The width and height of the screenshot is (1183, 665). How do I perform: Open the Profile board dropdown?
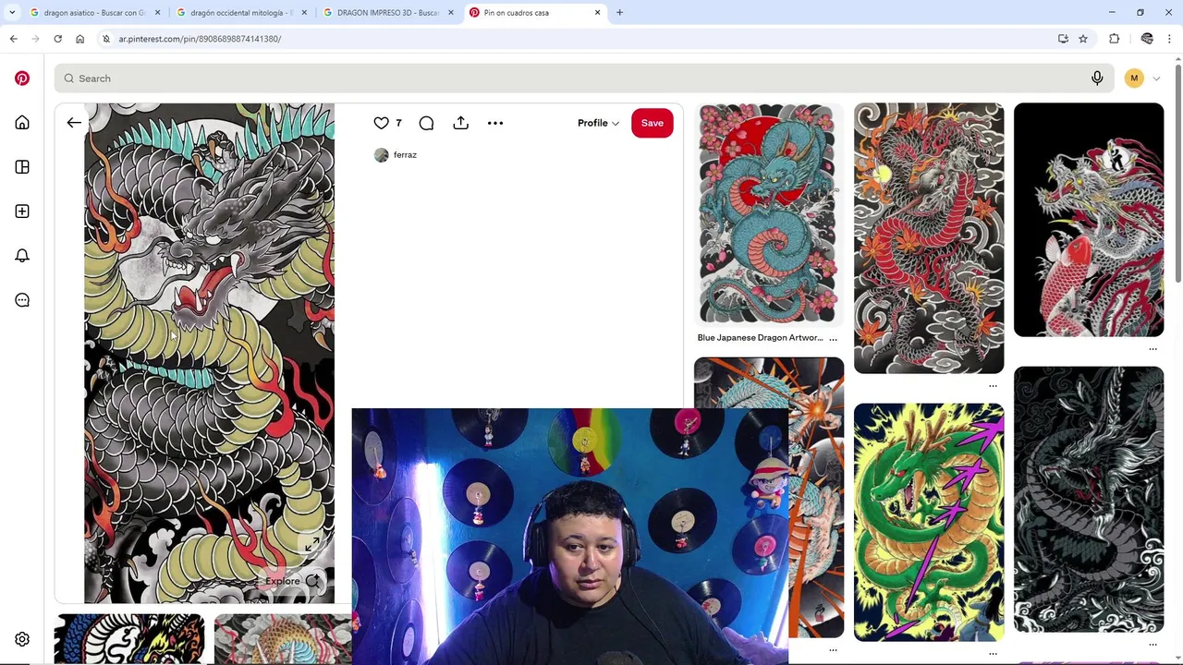click(x=598, y=123)
